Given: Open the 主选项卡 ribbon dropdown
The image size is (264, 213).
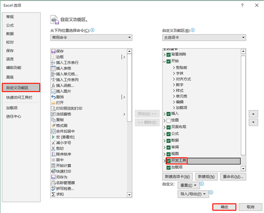Looking at the screenshot, I should [204, 38].
